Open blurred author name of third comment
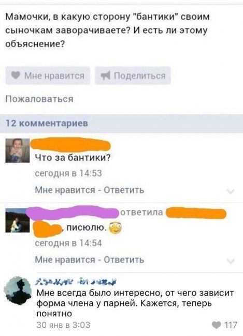Screen dimensions: 243x336 (x=77, y=282)
